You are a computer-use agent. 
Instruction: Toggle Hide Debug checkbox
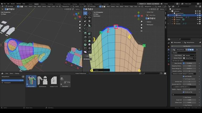pyautogui.click(x=183, y=97)
